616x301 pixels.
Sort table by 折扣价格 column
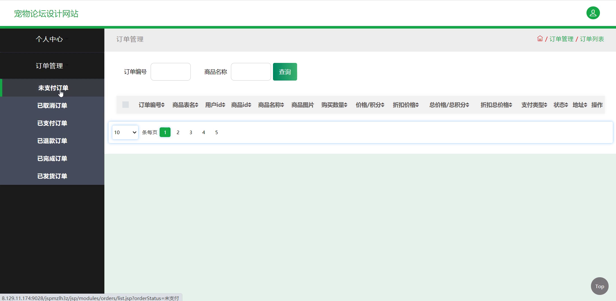click(406, 105)
